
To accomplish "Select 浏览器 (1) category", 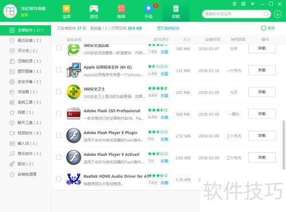I will tap(25, 92).
